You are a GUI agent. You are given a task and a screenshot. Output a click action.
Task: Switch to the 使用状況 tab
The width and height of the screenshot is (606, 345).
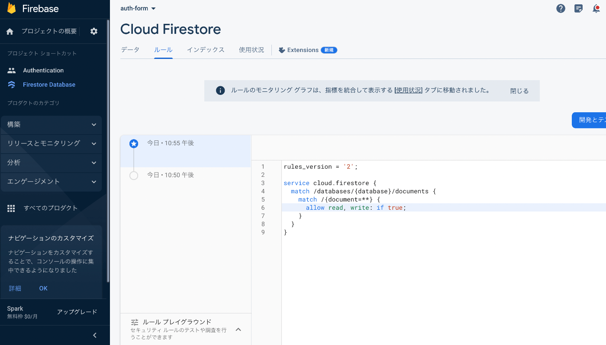pyautogui.click(x=251, y=50)
